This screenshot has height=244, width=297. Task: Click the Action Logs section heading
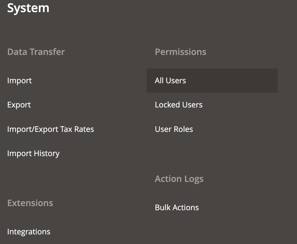tap(179, 179)
